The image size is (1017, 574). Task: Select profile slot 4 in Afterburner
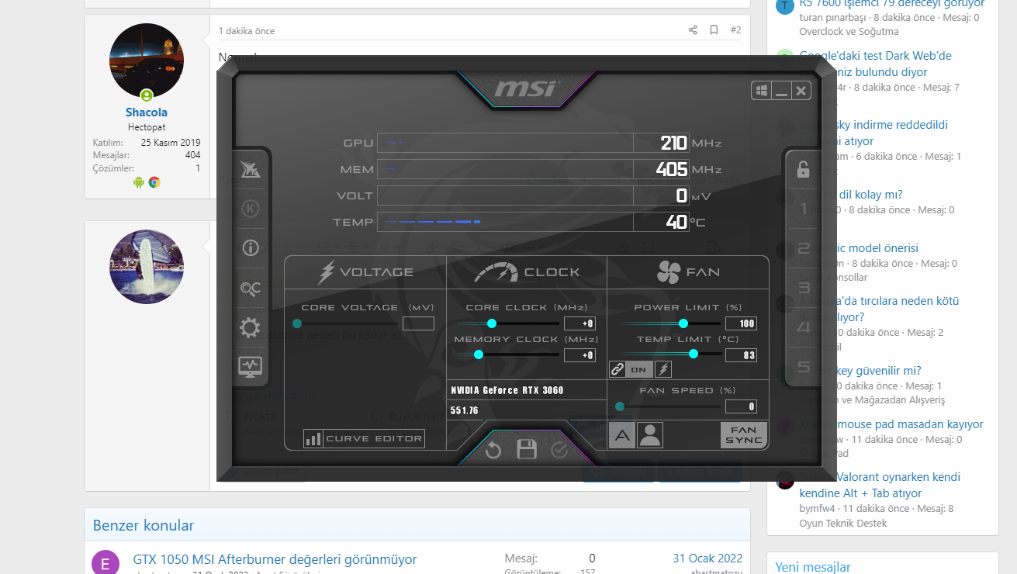tap(803, 327)
